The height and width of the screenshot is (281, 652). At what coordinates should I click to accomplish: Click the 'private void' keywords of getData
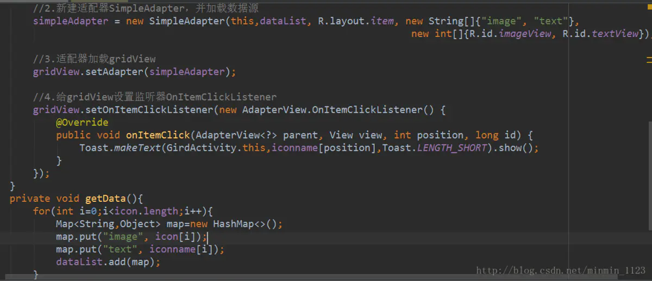point(45,199)
